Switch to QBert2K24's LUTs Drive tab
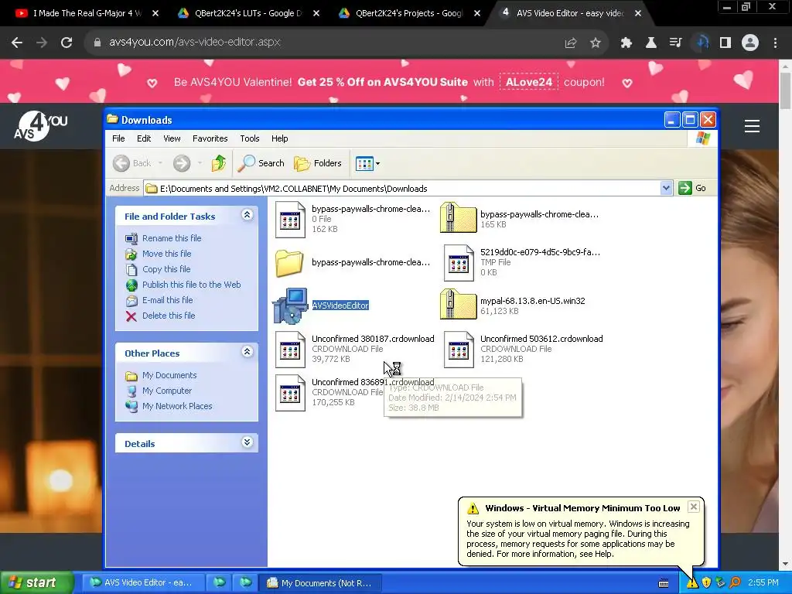This screenshot has width=792, height=594. [247, 13]
